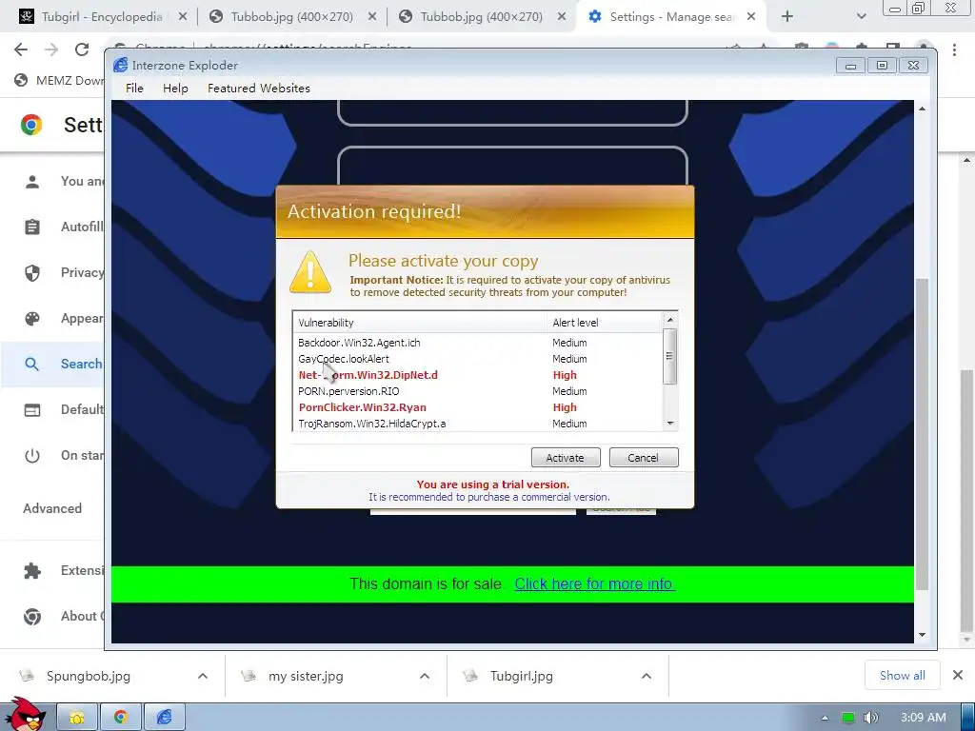Image resolution: width=975 pixels, height=731 pixels.
Task: Click the Vulnerability column header
Action: click(420, 323)
